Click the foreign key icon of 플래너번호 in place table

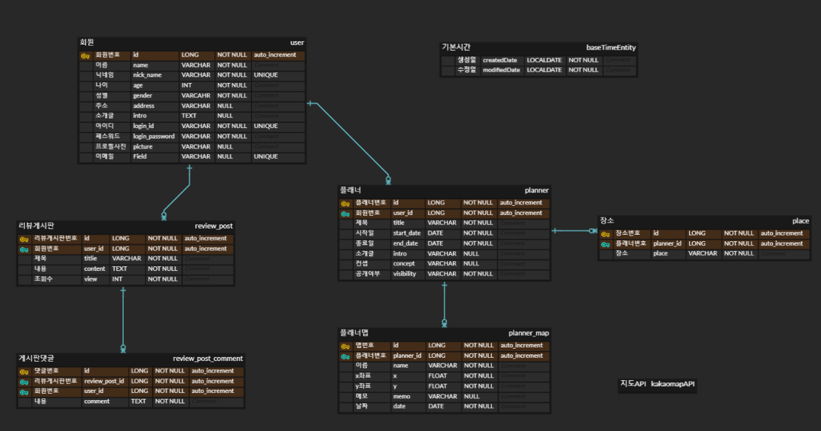pos(605,244)
